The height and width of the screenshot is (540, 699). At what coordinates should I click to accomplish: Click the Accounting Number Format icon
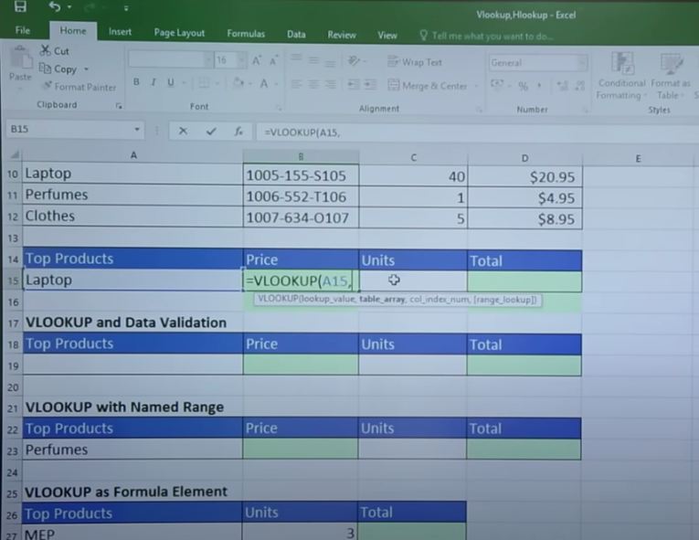(497, 85)
